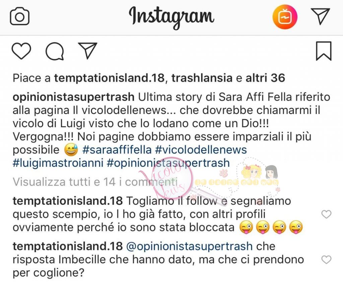Open opinionistasupertrash profile from caption

73,97
